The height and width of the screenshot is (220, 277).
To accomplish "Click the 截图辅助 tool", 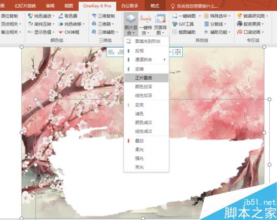I will (184, 32).
